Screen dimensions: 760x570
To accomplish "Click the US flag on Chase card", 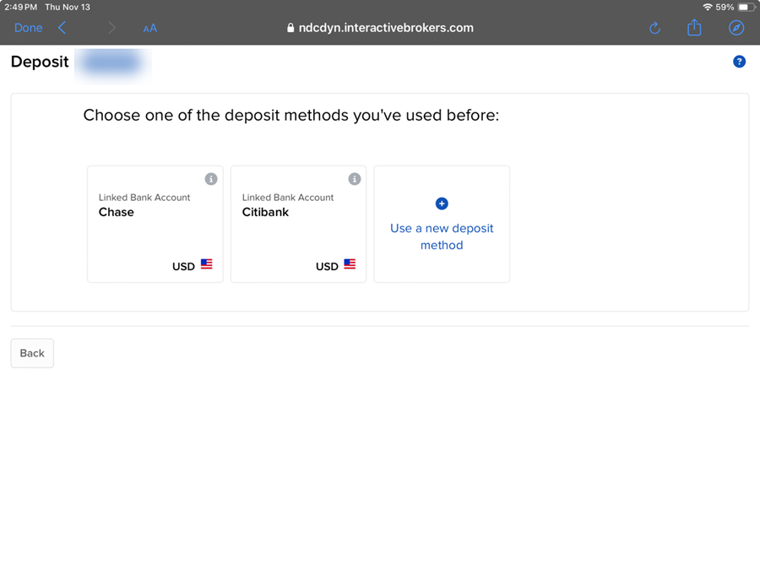I will 207,264.
